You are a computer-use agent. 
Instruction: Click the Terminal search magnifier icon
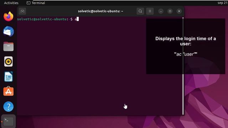(x=140, y=11)
